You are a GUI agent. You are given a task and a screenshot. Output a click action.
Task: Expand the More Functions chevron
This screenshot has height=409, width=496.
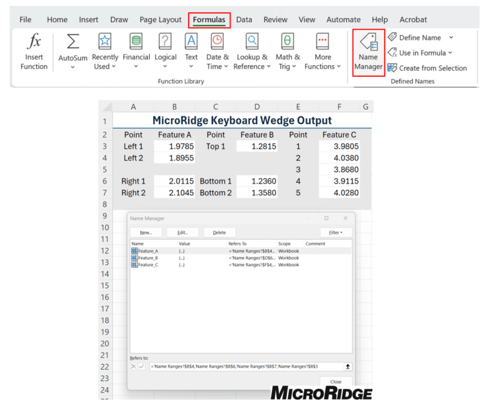[x=339, y=67]
